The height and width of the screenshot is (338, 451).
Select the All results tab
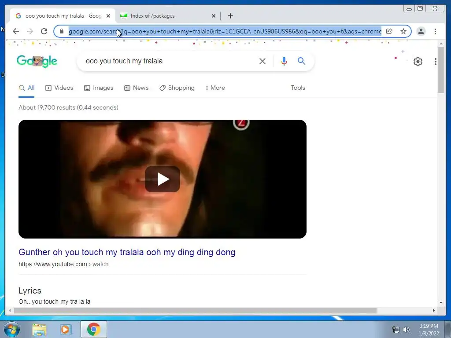[26, 88]
